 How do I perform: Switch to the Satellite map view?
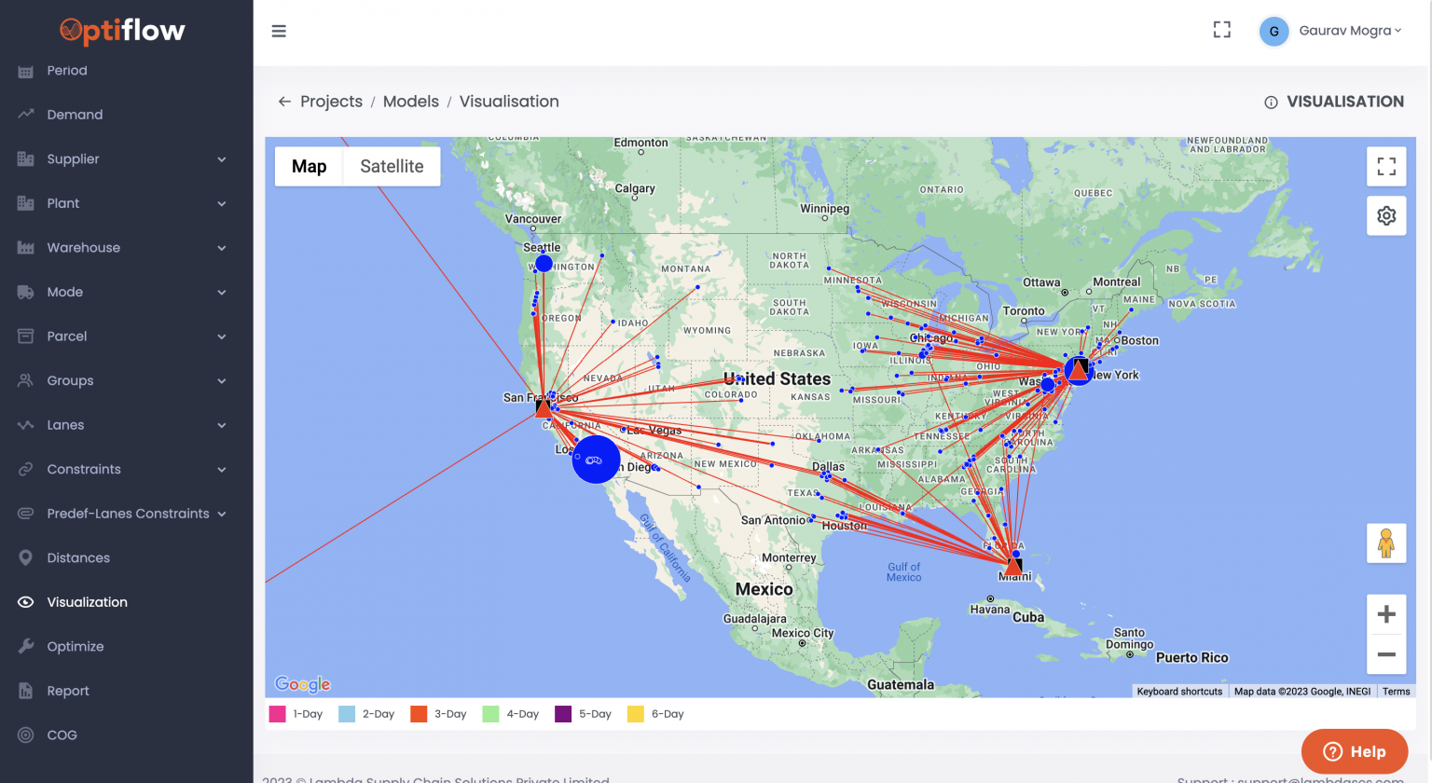(x=391, y=166)
